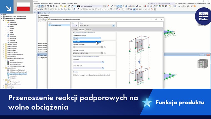211x119 pixels.
Task: Select Öffnungen in the navigator tree
Action: click(x=13, y=36)
